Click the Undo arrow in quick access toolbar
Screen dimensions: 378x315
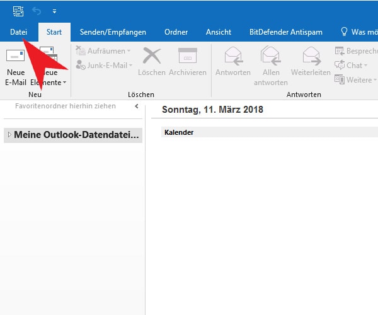pyautogui.click(x=37, y=11)
